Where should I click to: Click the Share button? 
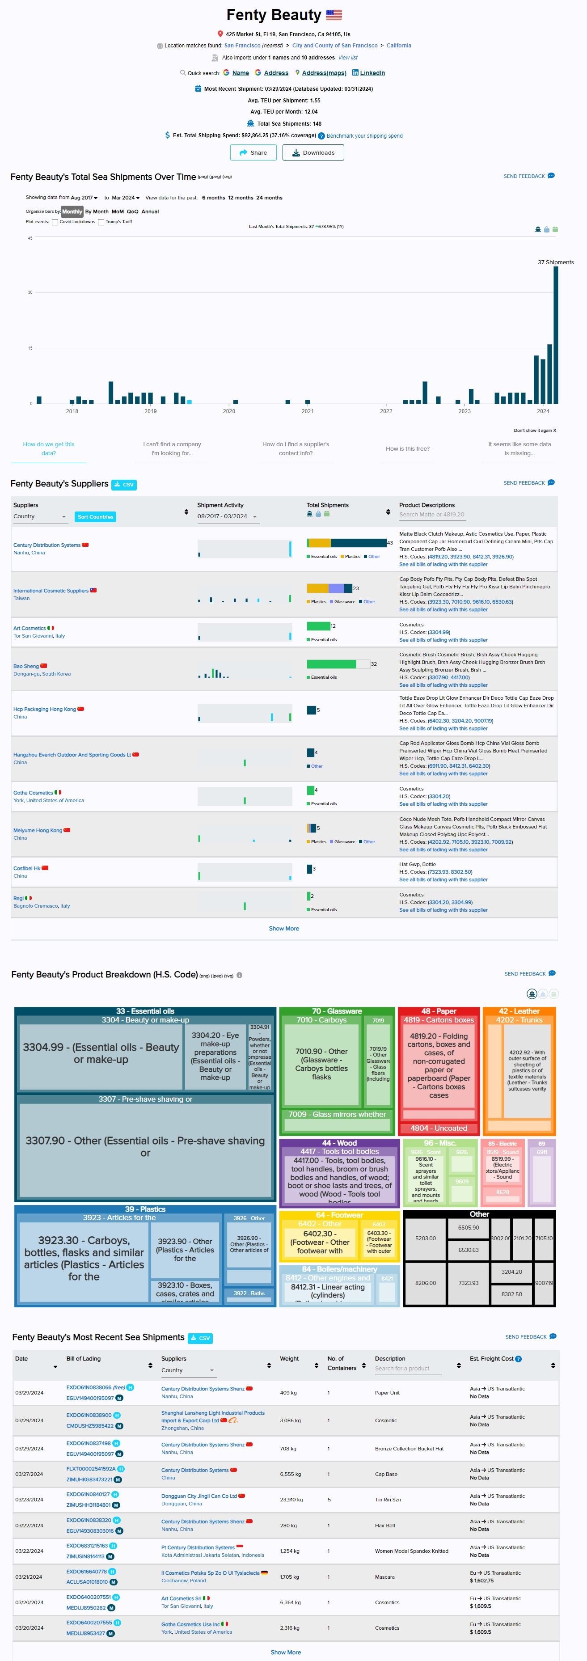click(x=253, y=153)
